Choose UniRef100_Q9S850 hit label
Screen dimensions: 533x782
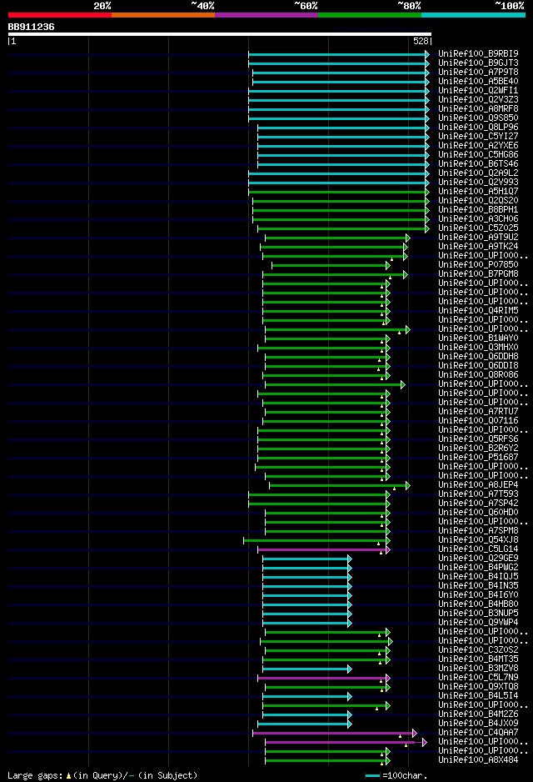478,118
